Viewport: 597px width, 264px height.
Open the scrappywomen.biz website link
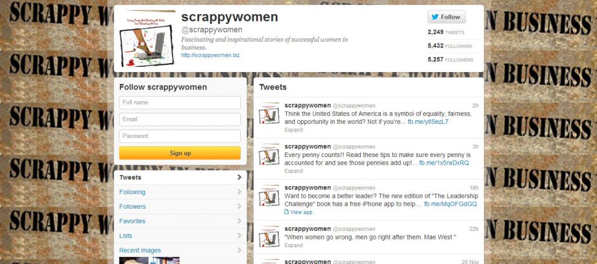pos(210,55)
